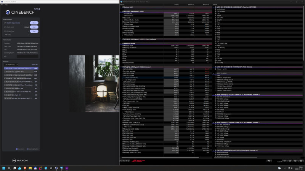Expand the Core VIDs row
Viewport: 305px width, 171px height.
(123, 14)
